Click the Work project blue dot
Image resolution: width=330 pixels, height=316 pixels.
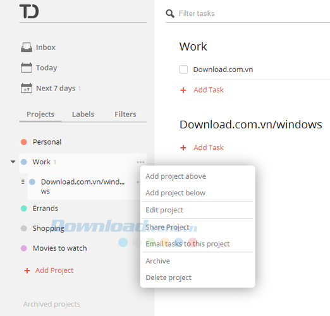pyautogui.click(x=24, y=162)
